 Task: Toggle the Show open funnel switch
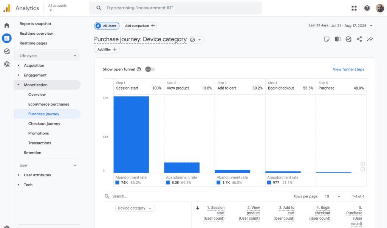coord(150,69)
